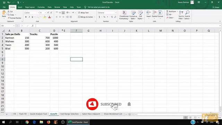Open Cell Styles gallery
Screen dimensions: 222x125
(x=140, y=15)
